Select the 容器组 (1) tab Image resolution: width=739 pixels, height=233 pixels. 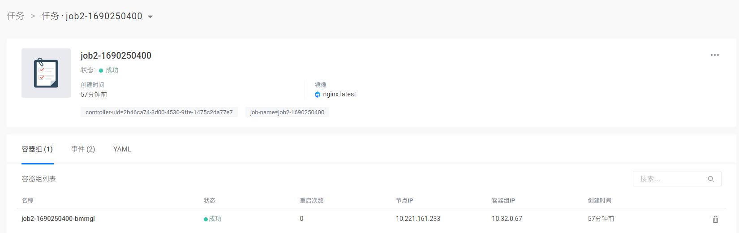pos(37,149)
